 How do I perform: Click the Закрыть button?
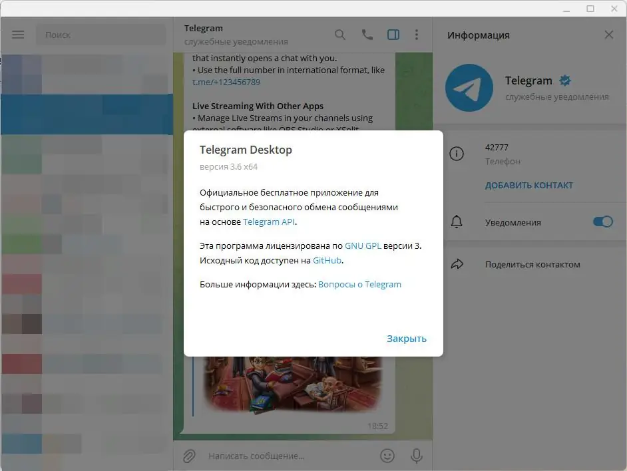[406, 338]
